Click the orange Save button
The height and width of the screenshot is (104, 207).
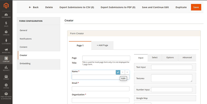pyautogui.click(x=196, y=7)
